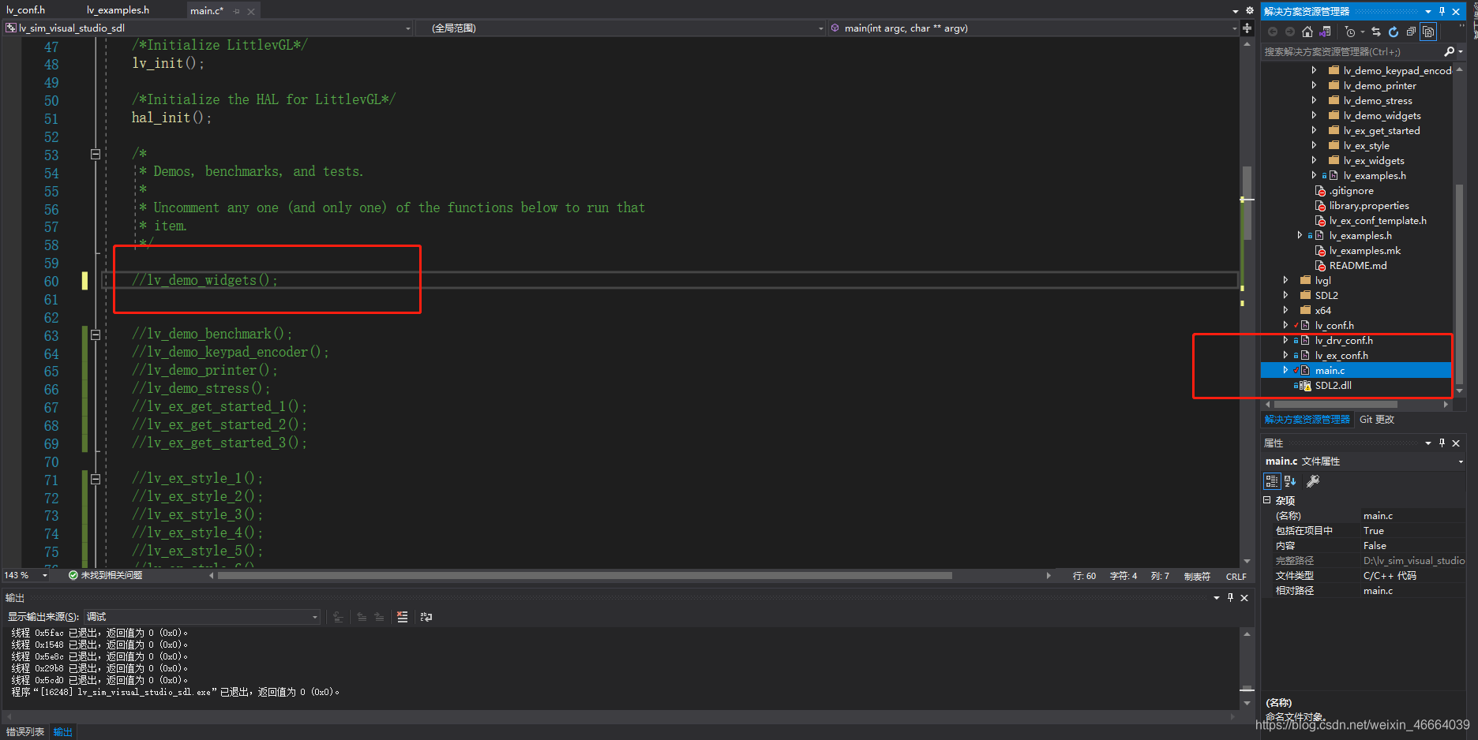Switch to the lv_conf.h tab
Screen dimensions: 1478x740
(26, 10)
